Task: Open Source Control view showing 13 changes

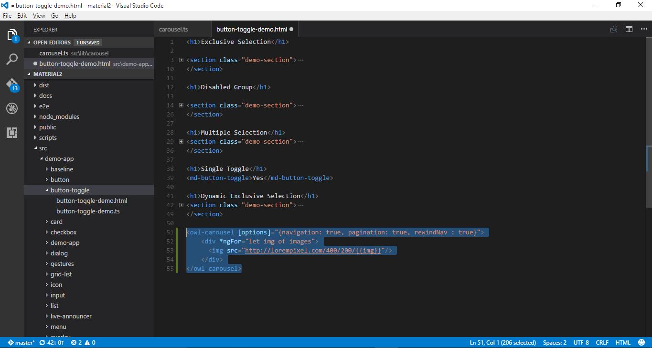Action: click(12, 84)
